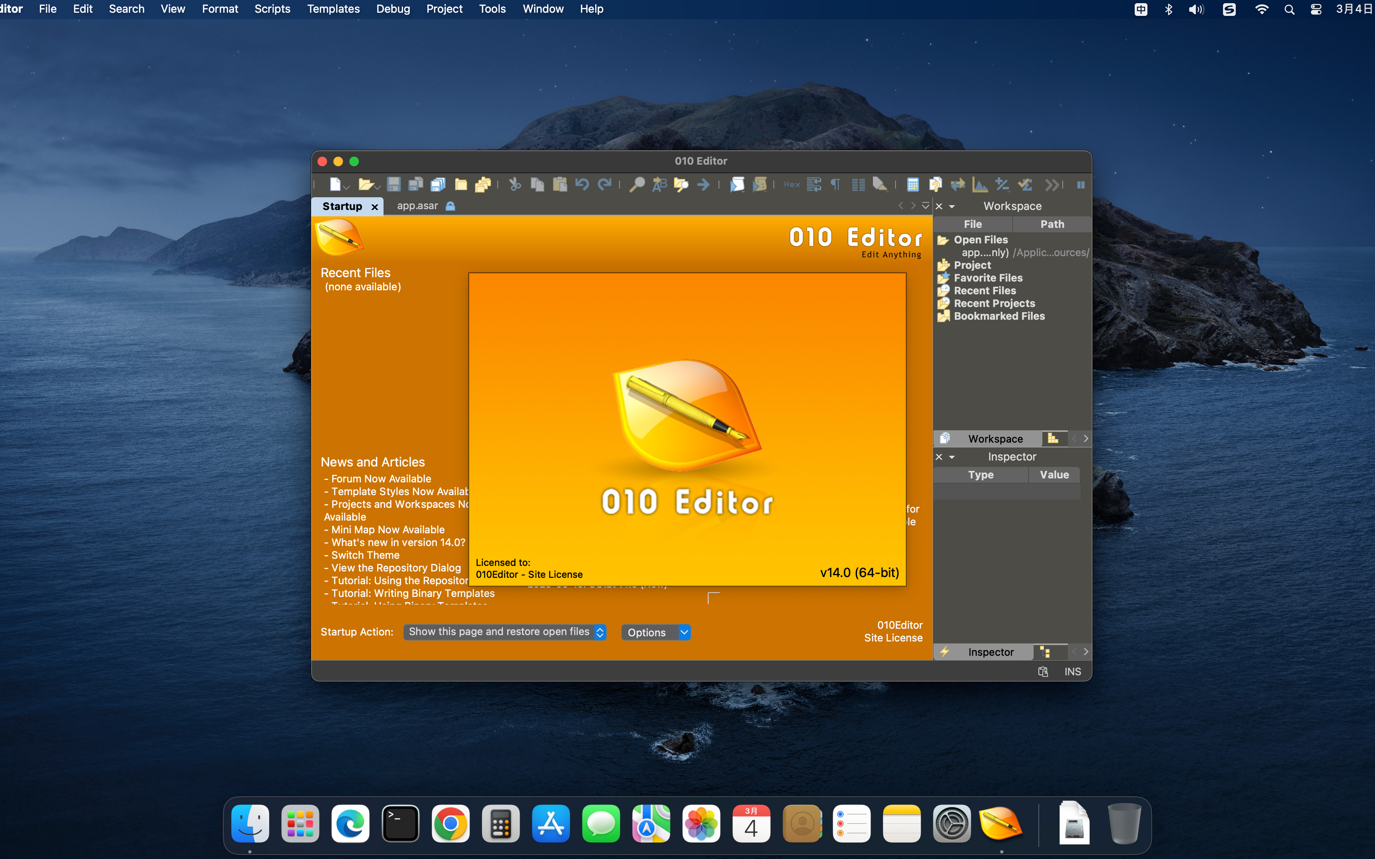Screen dimensions: 1375x859
Task: Click the Goto arrow icon
Action: click(x=703, y=185)
